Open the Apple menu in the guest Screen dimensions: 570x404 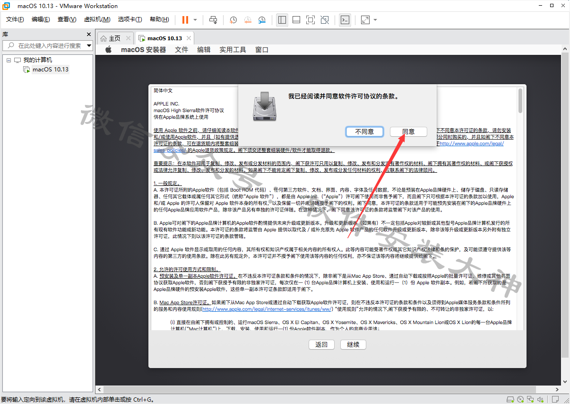click(108, 50)
